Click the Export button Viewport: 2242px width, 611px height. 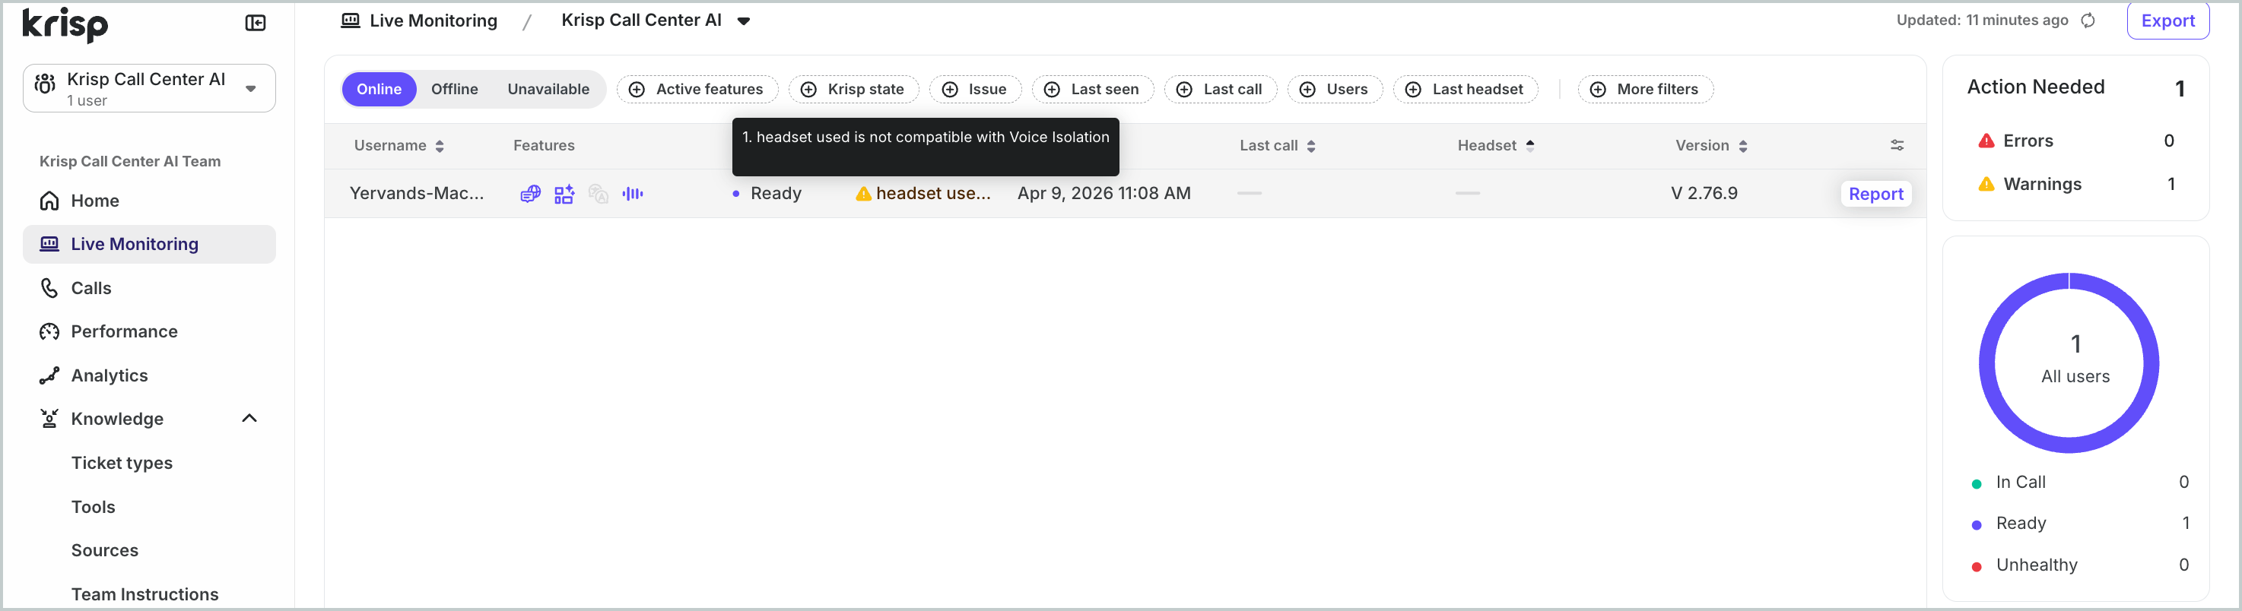pos(2167,21)
